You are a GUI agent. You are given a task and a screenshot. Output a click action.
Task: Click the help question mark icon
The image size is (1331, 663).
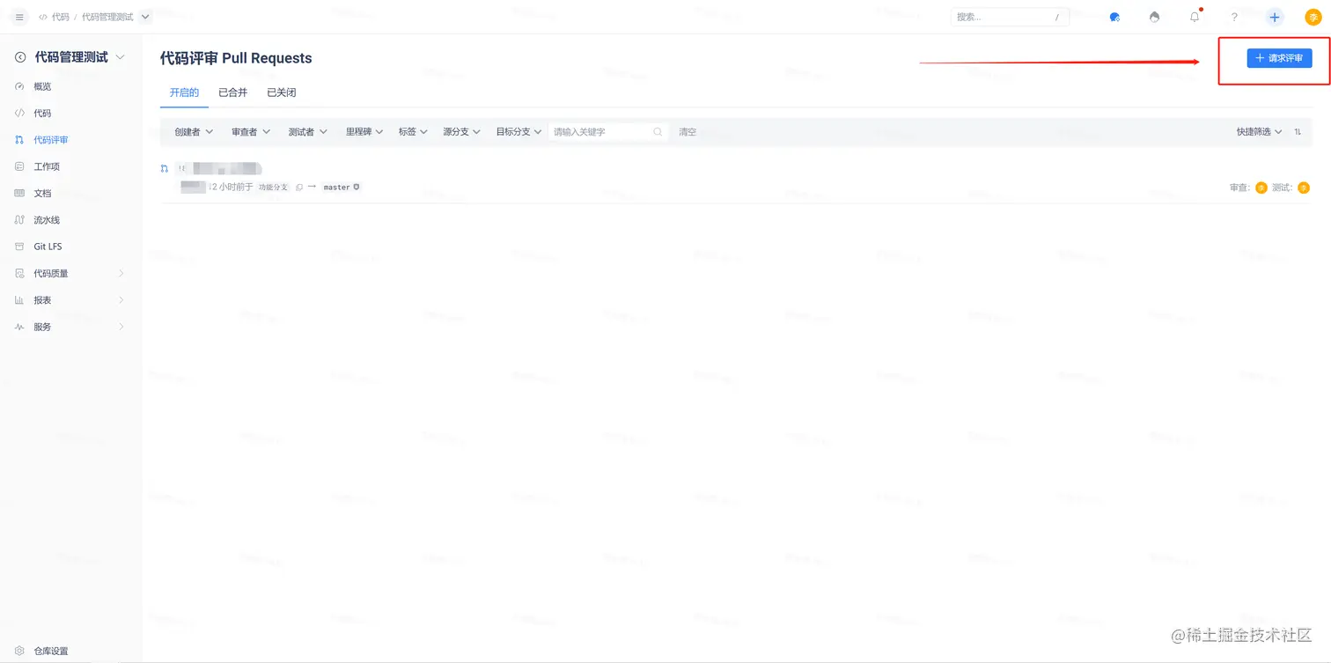click(1234, 17)
